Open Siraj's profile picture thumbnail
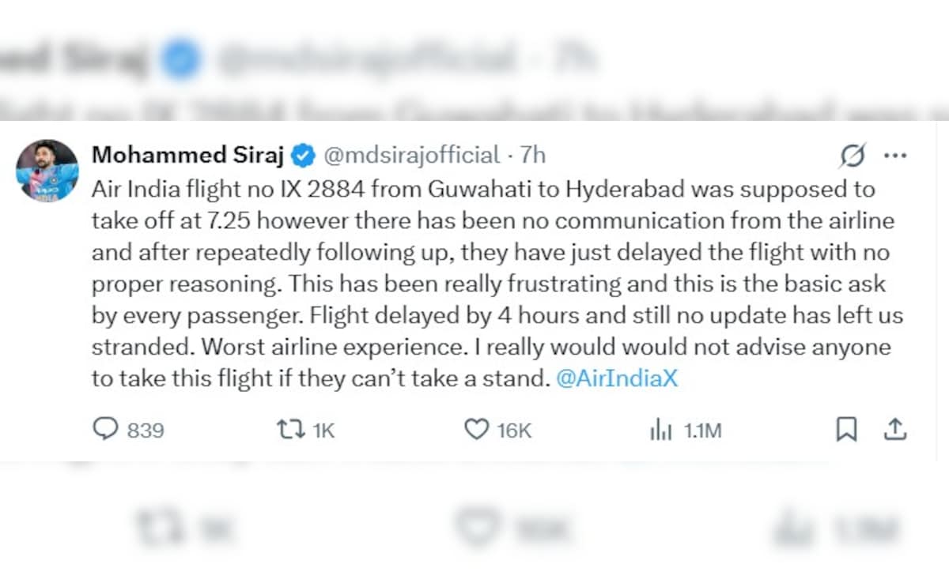This screenshot has height=583, width=949. click(47, 169)
